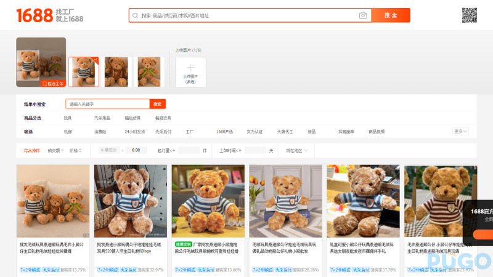Click the 框选主体 crop selection button
The image size is (493, 277).
pos(53,83)
